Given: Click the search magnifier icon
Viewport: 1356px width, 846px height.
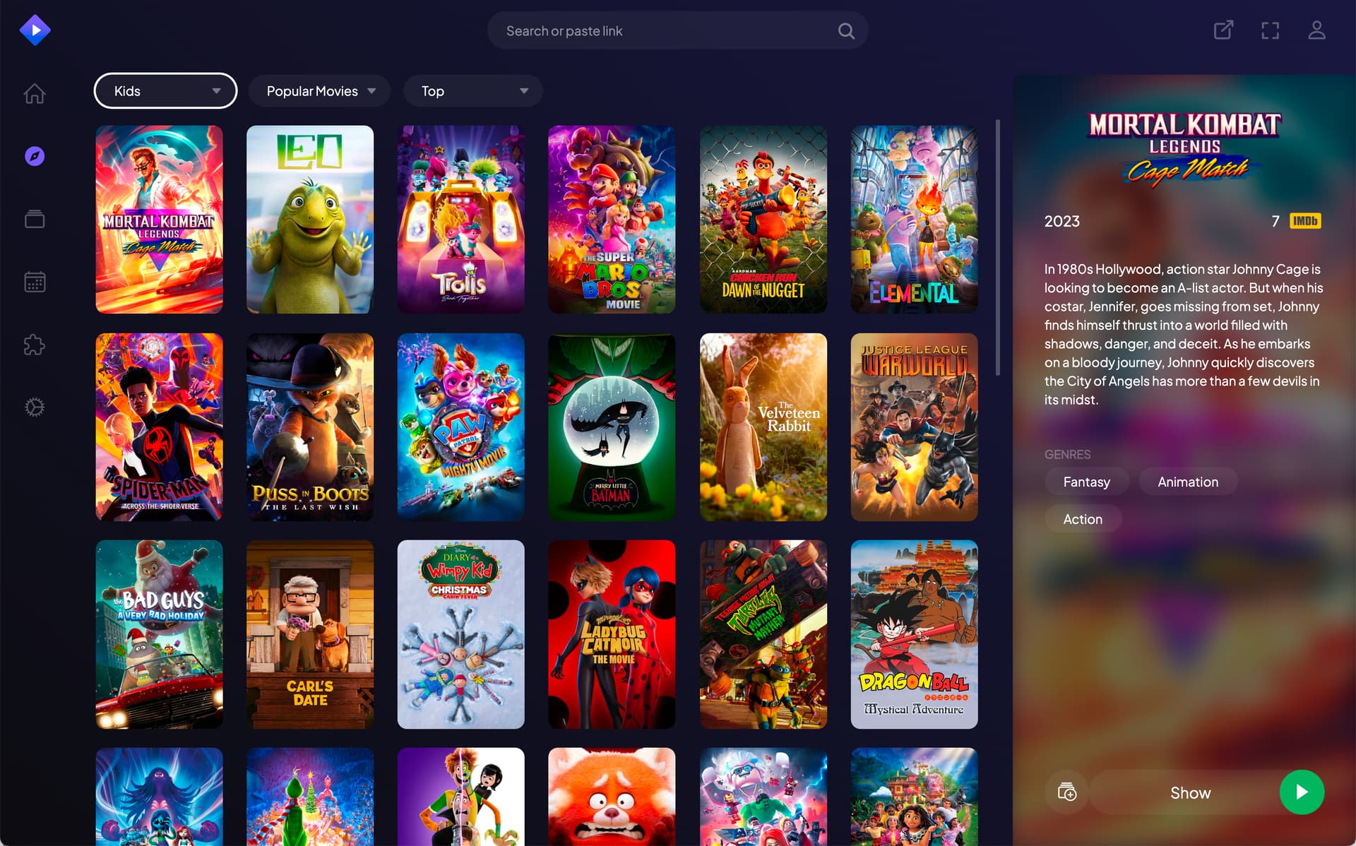Looking at the screenshot, I should click(845, 31).
